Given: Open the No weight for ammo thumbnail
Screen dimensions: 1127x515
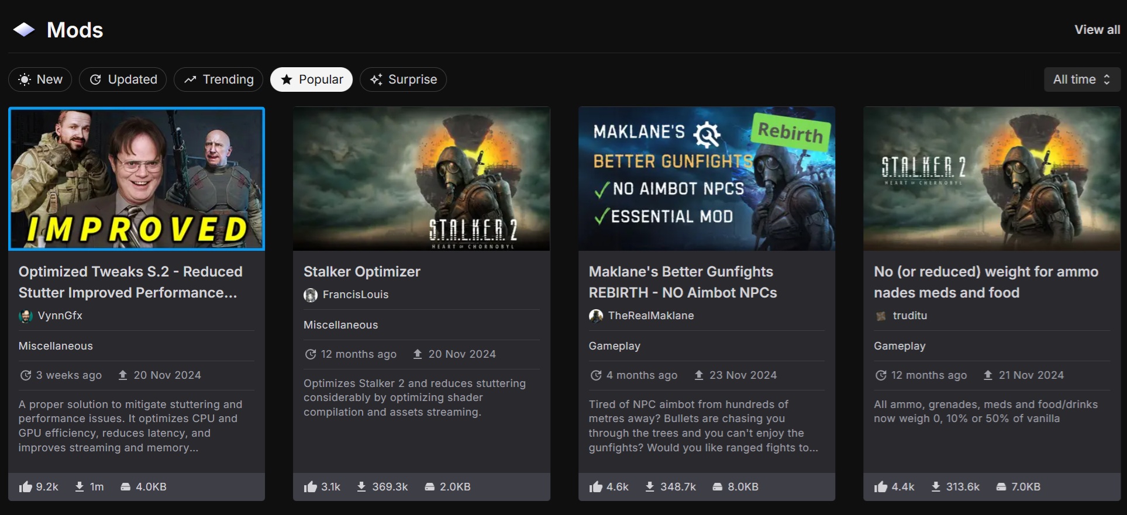Looking at the screenshot, I should pos(992,179).
